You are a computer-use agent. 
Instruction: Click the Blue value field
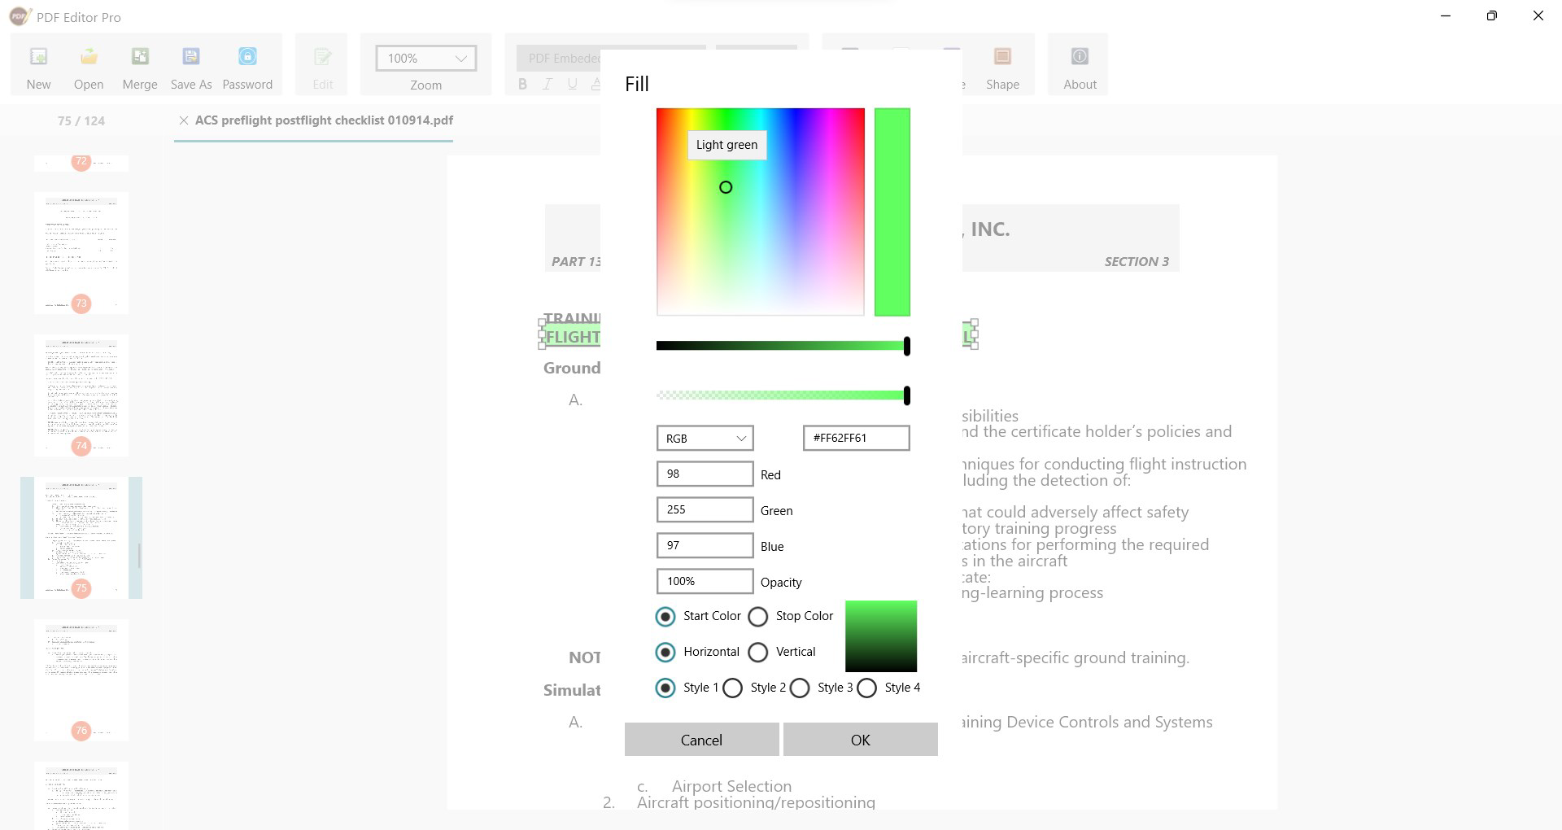pos(705,545)
